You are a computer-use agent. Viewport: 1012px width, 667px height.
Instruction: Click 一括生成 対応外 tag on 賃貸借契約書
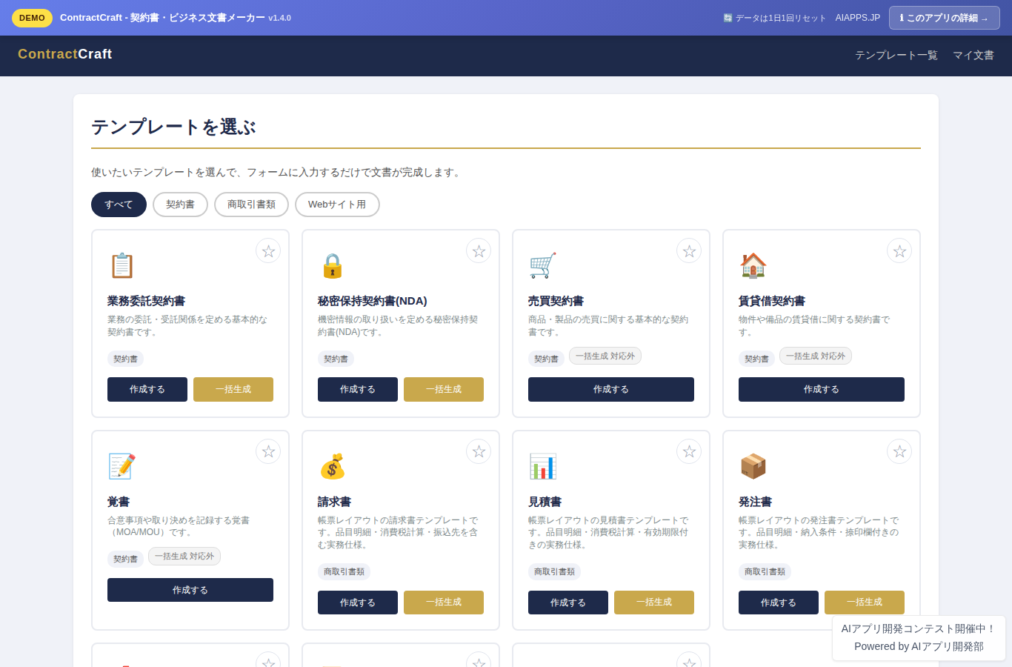coord(816,356)
